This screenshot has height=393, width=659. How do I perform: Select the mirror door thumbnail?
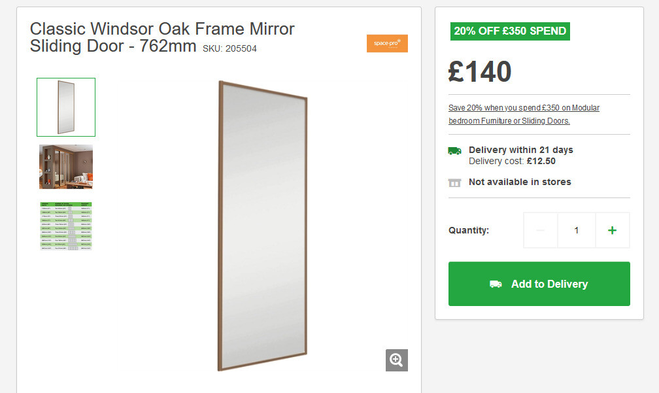point(66,107)
